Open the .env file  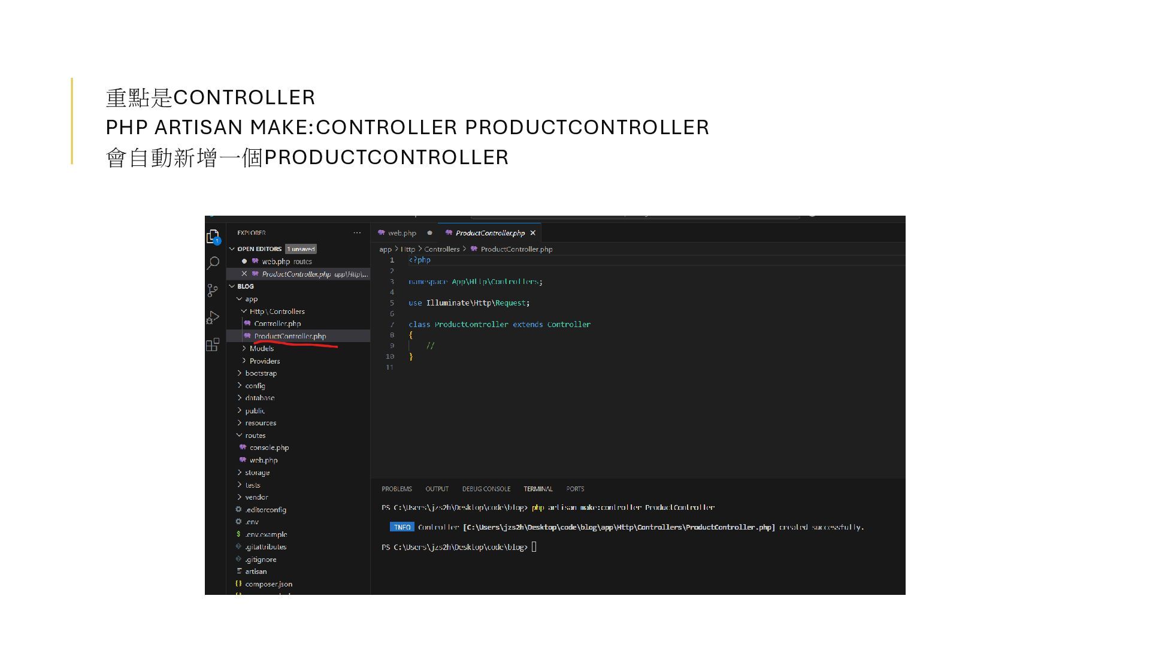click(252, 522)
